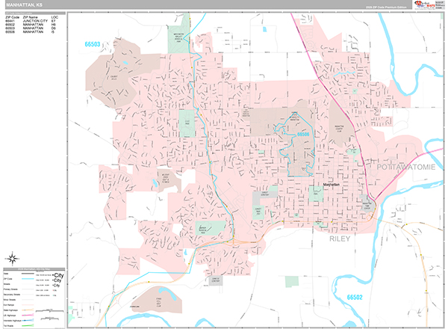Click the 2026 ZIP Code Premium Edition text

tap(386, 7)
